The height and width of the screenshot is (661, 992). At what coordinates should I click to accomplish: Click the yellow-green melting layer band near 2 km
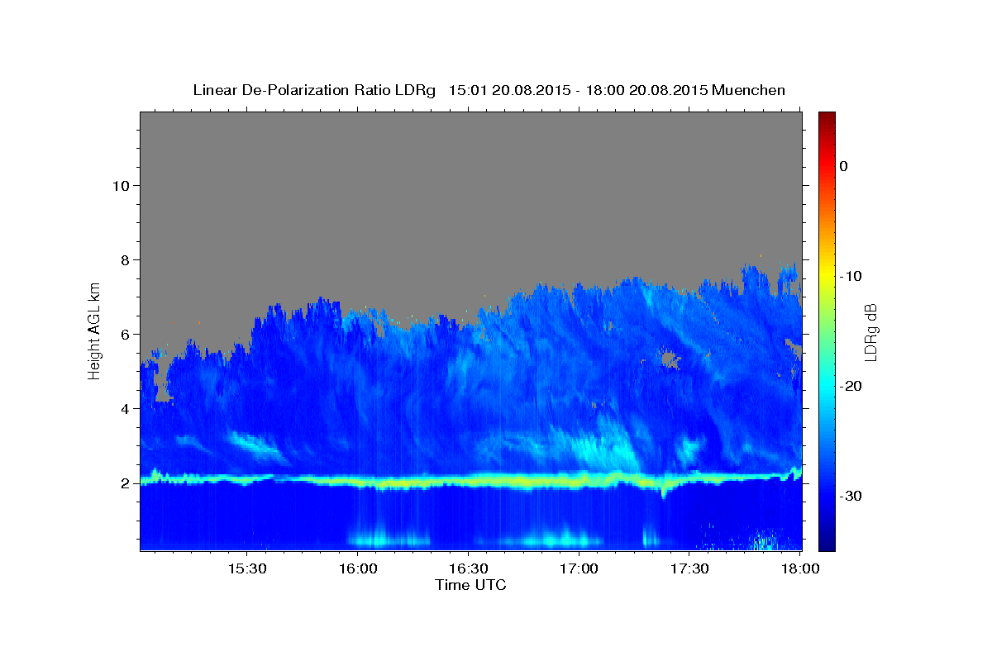(471, 480)
